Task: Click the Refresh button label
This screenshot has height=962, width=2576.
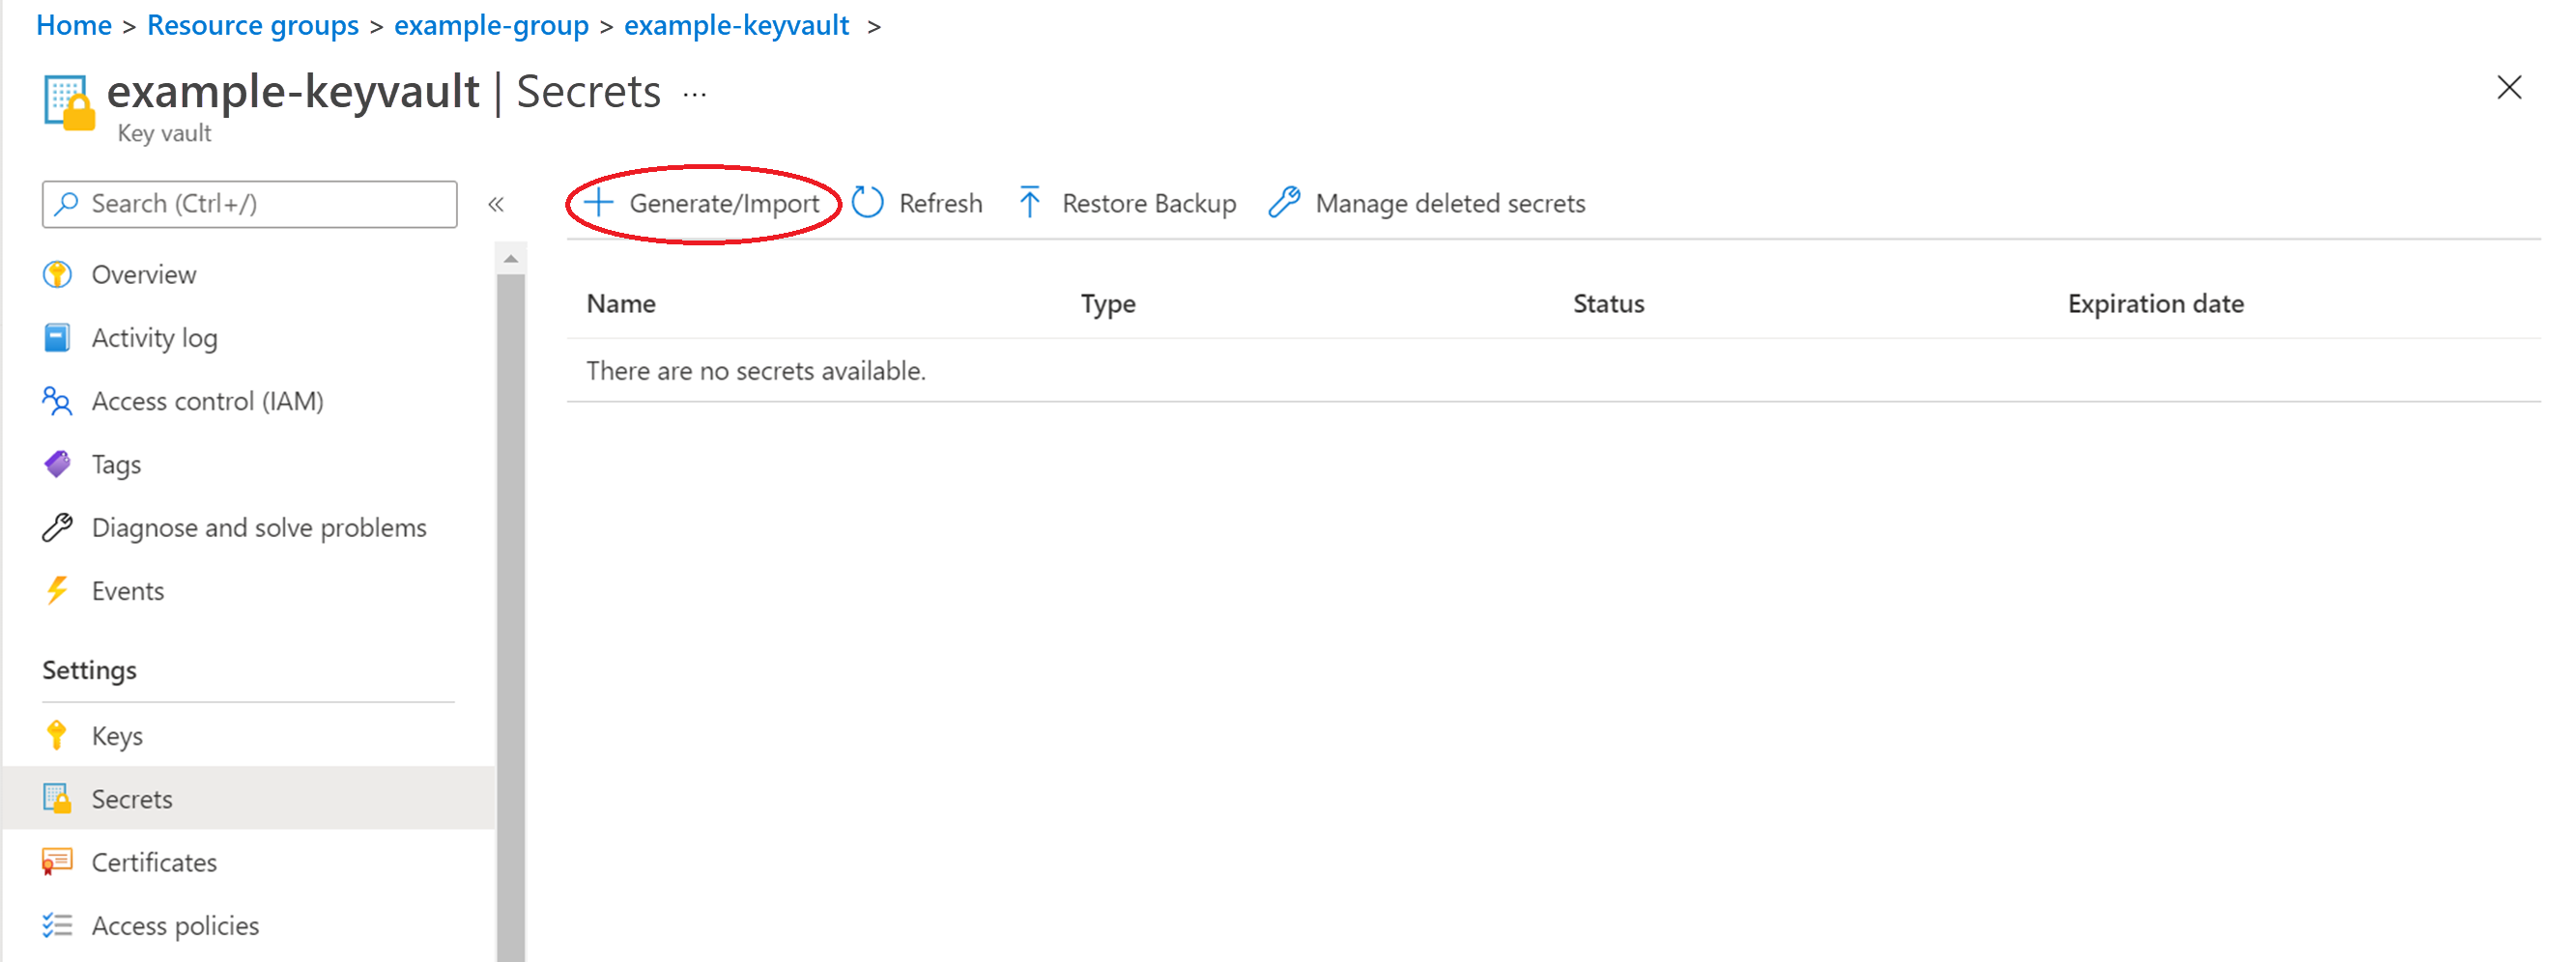Action: click(940, 203)
